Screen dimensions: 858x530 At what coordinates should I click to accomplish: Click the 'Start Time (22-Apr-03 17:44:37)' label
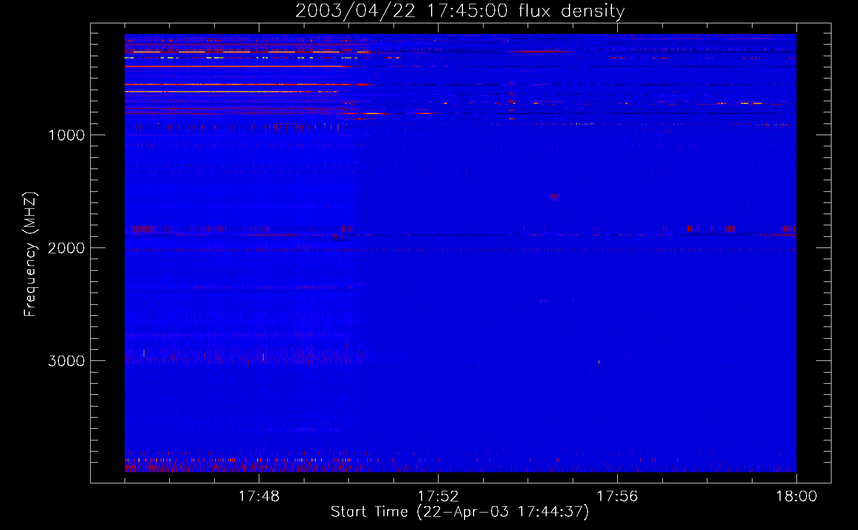(460, 512)
